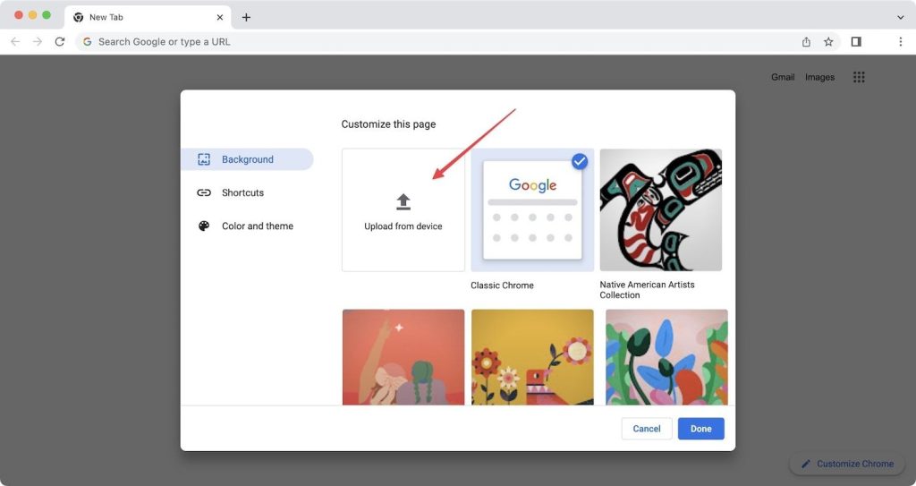Open Native American Artists Collection thumbnail
The width and height of the screenshot is (916, 486).
click(661, 210)
